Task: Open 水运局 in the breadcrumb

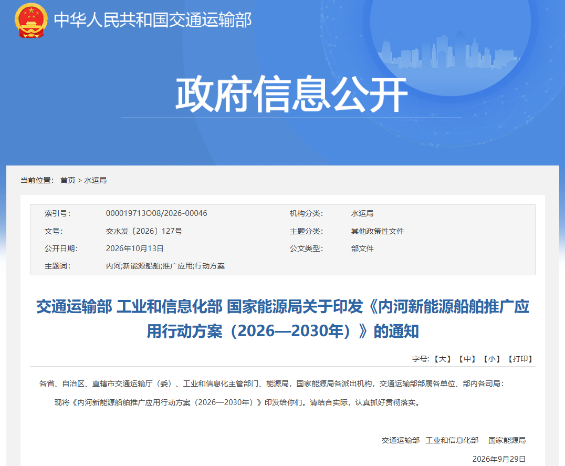Action: [95, 180]
